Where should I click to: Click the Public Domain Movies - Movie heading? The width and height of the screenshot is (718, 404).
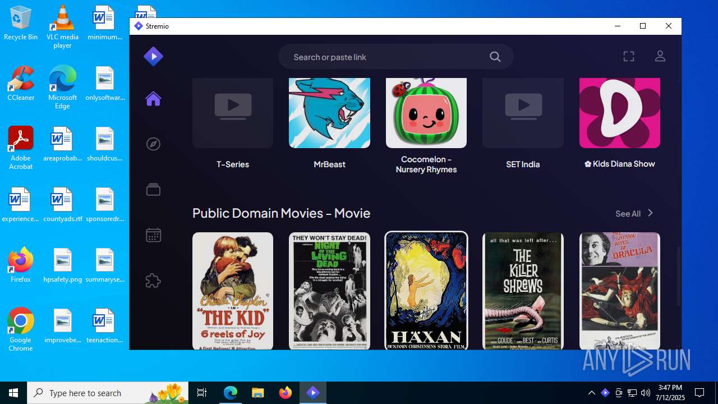coord(281,213)
